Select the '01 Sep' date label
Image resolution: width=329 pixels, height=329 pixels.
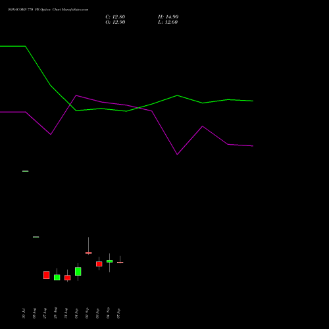76,313
